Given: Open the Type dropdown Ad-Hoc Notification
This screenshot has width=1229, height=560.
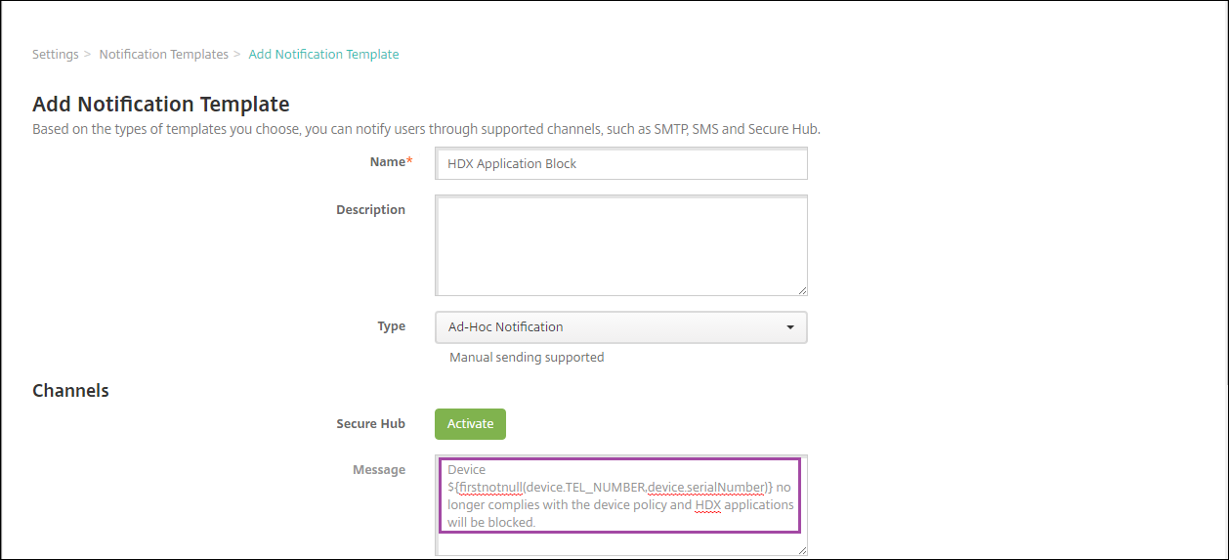Looking at the screenshot, I should (621, 327).
